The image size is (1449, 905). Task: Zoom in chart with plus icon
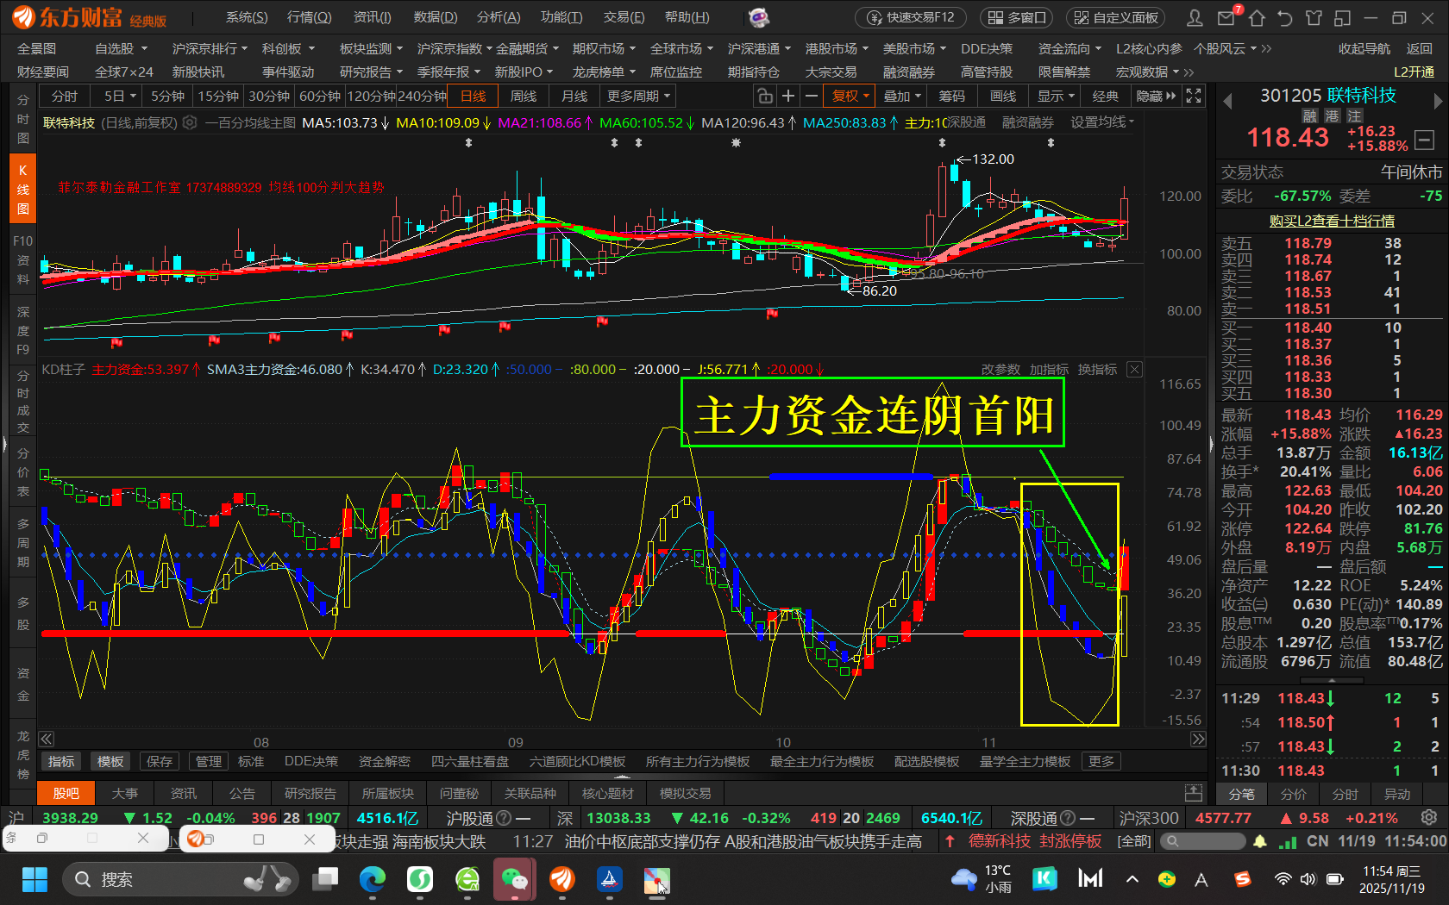(x=787, y=96)
